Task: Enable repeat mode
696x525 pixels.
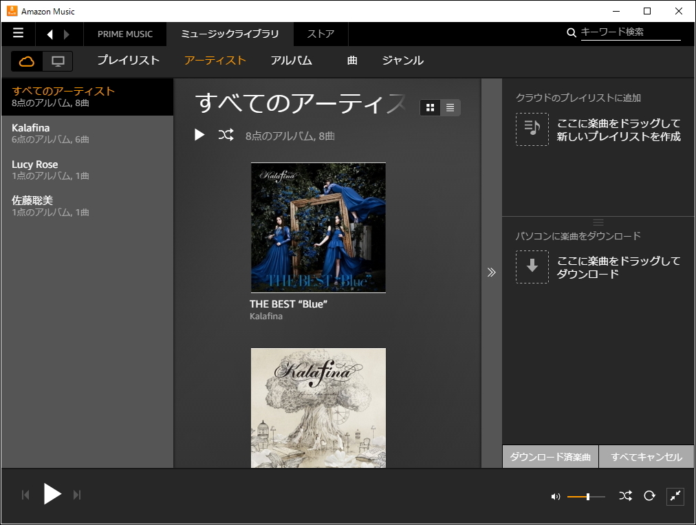Action: tap(649, 496)
